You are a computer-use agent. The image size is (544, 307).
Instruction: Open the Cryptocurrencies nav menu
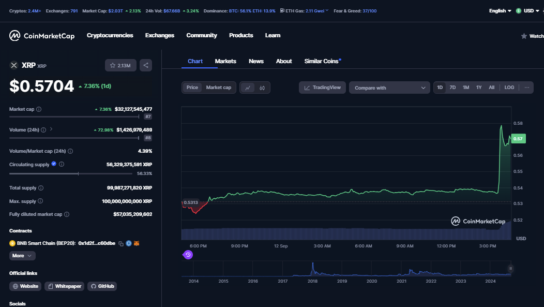coord(110,35)
